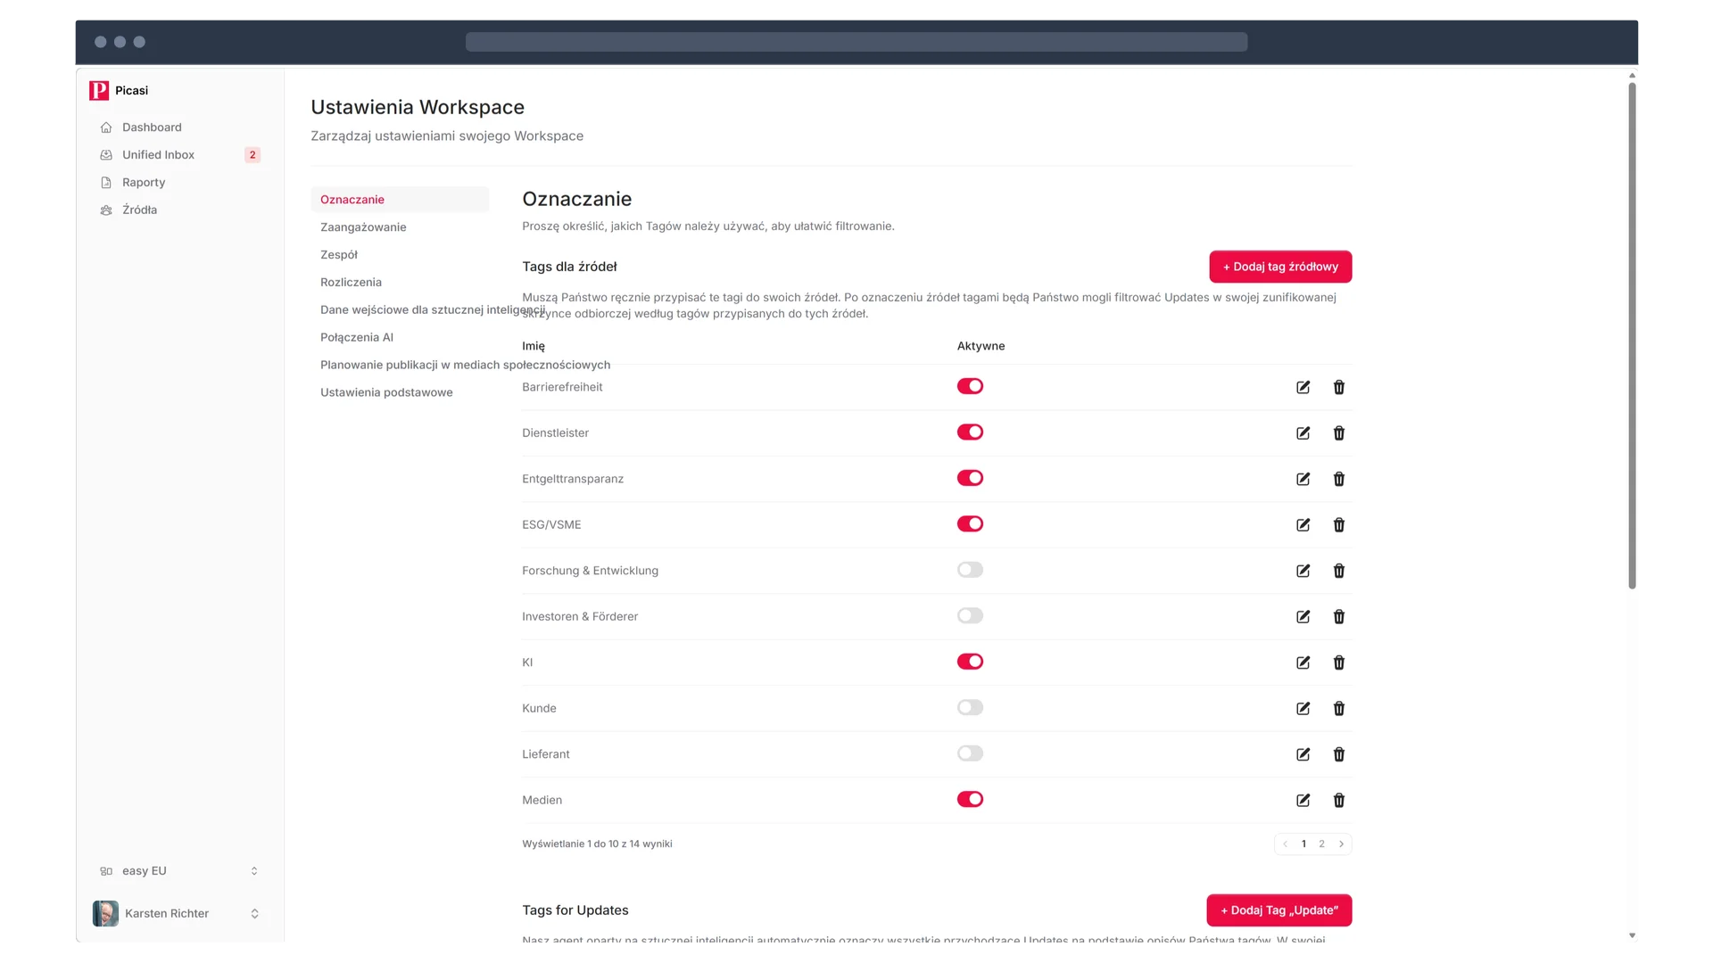Enable the Forschung & Entwicklung toggle

pyautogui.click(x=970, y=570)
